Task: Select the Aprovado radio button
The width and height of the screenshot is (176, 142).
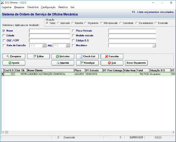Action: coord(58,23)
